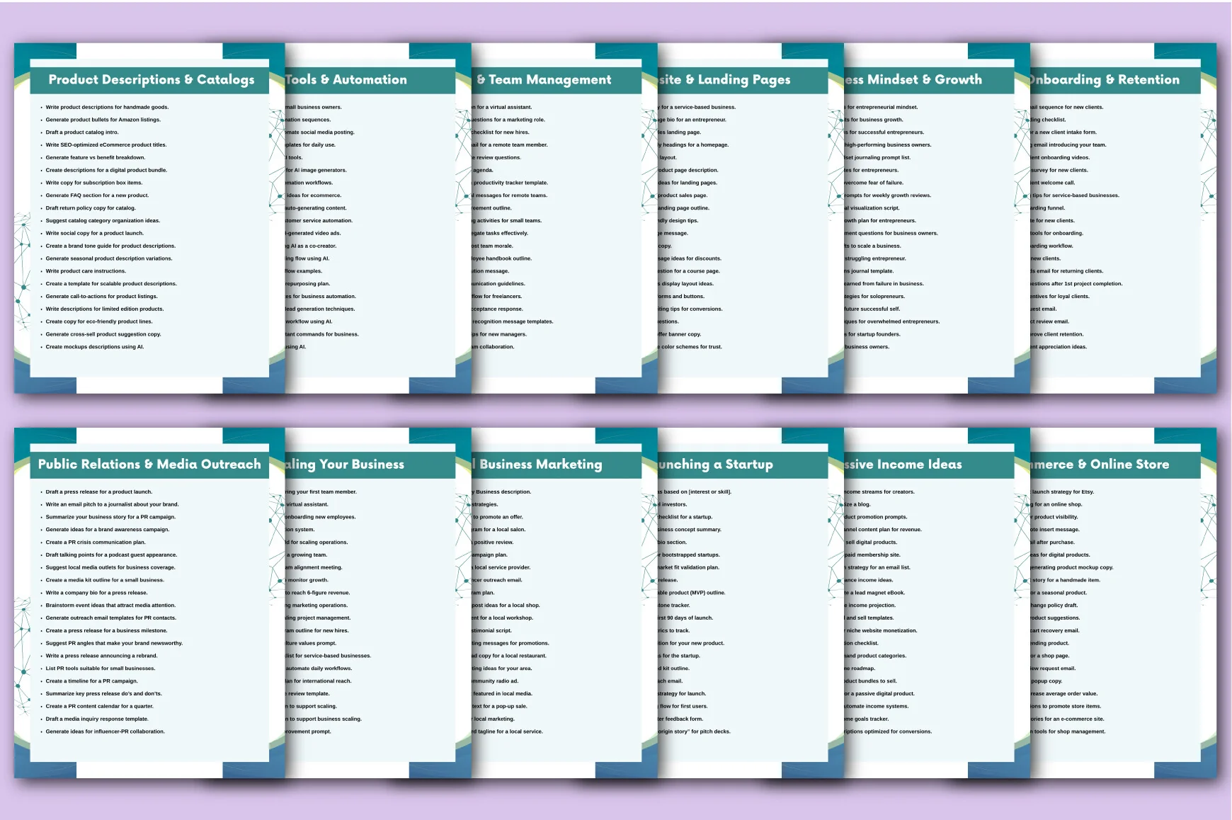Click the Landing Pages page header
This screenshot has width=1232, height=820.
coord(724,80)
